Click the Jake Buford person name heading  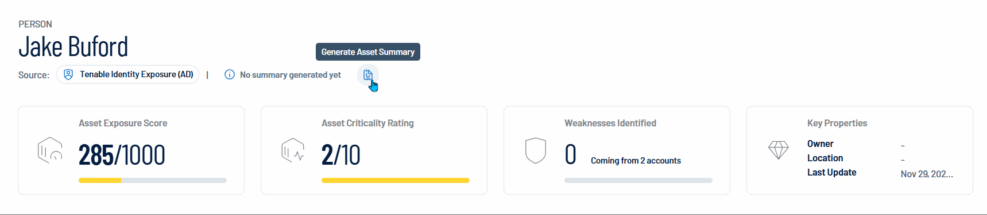73,47
